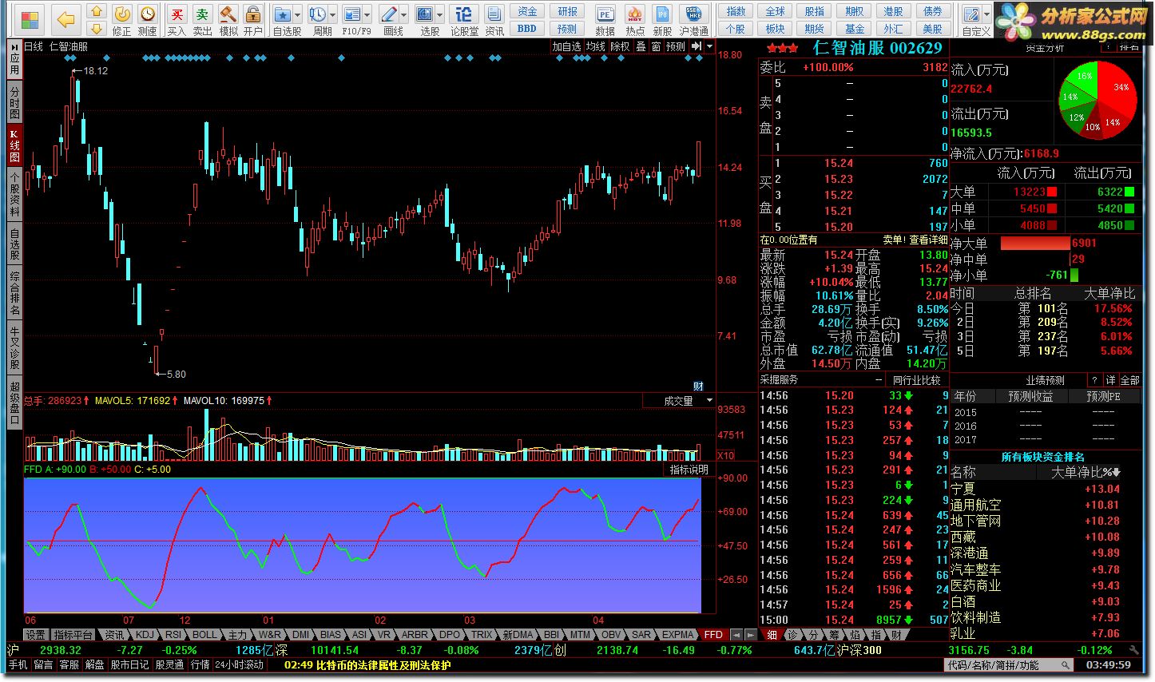Select the 综合排名 sidebar tab

coord(14,293)
